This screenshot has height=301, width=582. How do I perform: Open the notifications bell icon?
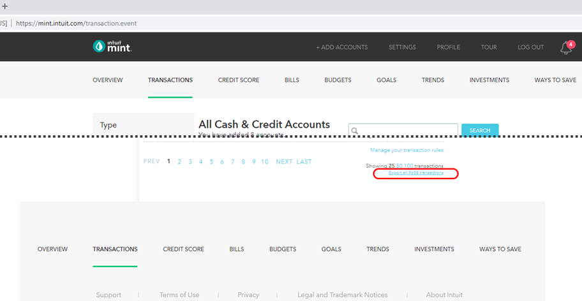[565, 48]
